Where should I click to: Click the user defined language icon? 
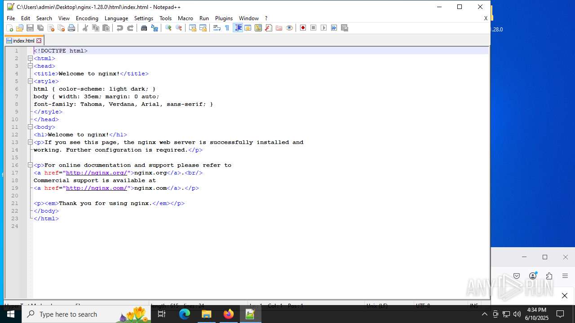[248, 28]
